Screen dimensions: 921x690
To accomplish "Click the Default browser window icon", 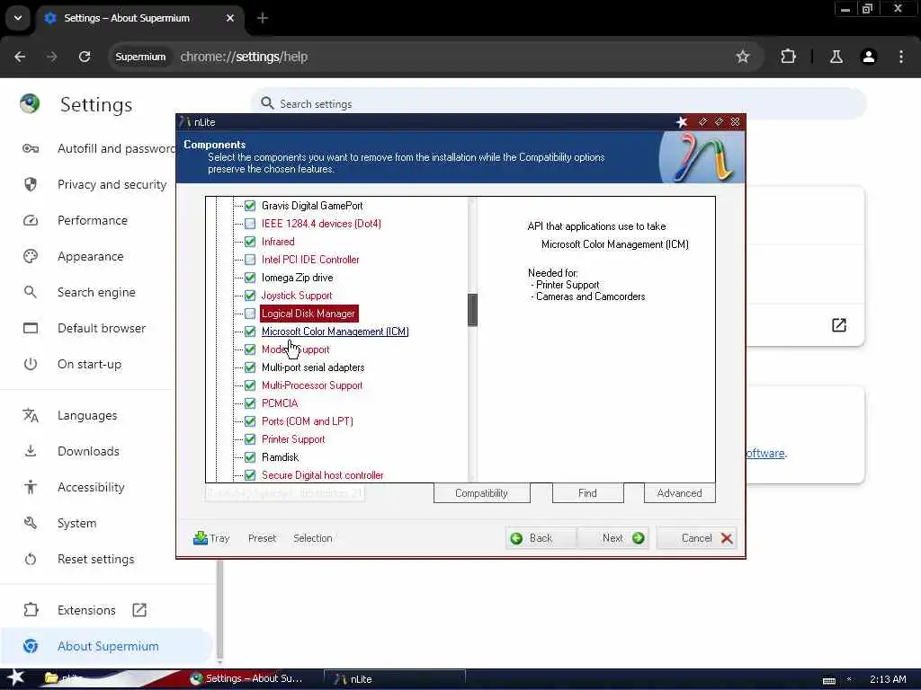I will tap(31, 328).
